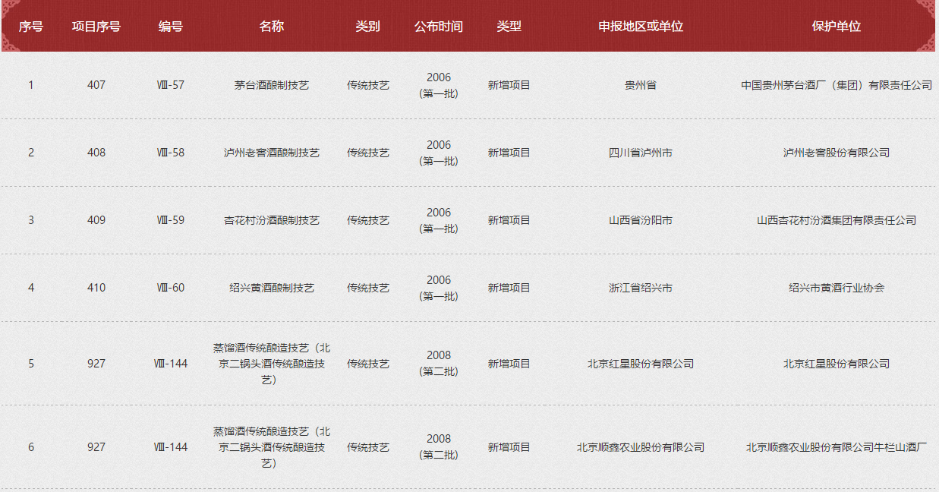Viewport: 939px width, 492px height.
Task: Click 北京顺鑫农业股份有限公司牛栏山酒厂 protection unit
Action: (x=837, y=447)
